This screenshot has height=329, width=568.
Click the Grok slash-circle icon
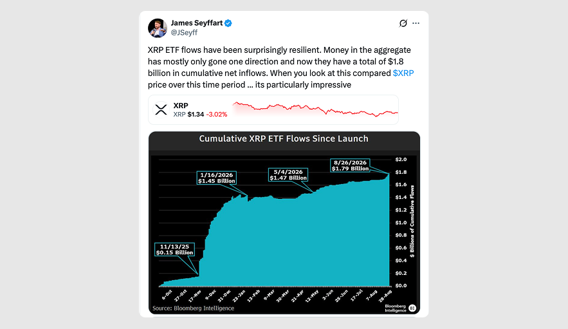(x=403, y=23)
